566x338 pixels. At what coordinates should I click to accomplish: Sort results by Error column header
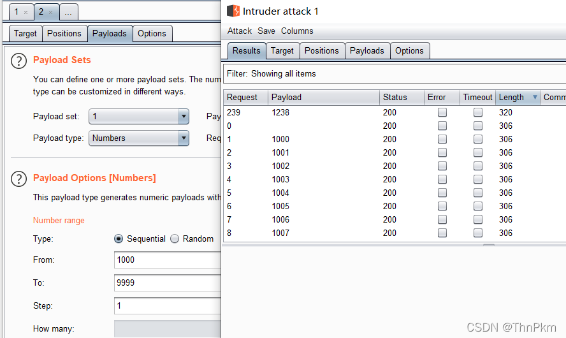coord(442,98)
